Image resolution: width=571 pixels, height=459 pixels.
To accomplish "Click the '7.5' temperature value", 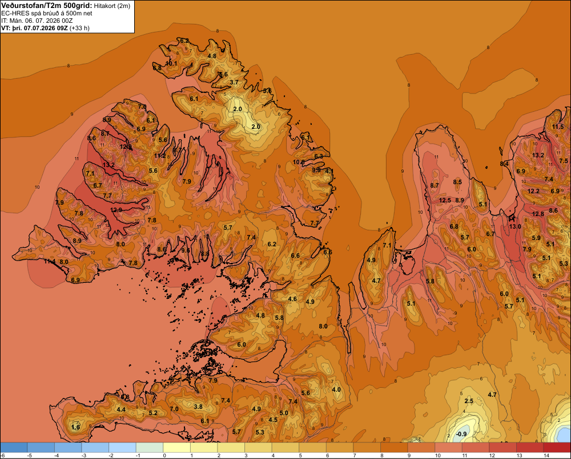I will [564, 161].
